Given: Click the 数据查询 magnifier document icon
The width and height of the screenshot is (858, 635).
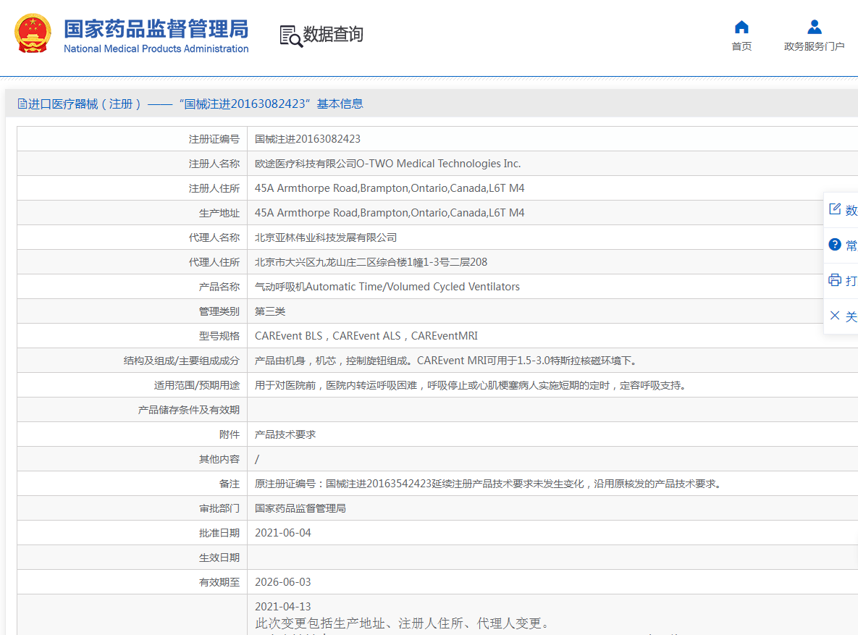Looking at the screenshot, I should 291,35.
